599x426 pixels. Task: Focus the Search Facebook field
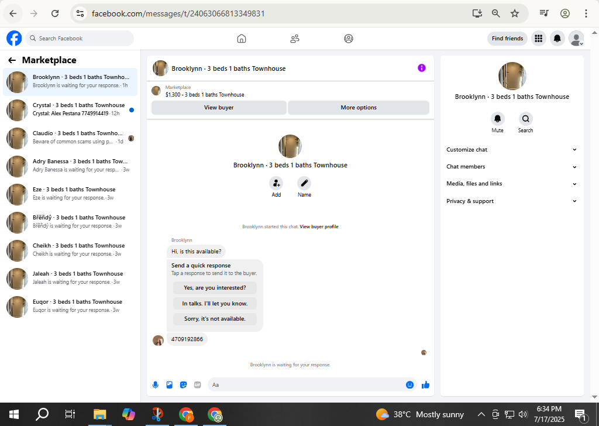tap(80, 38)
